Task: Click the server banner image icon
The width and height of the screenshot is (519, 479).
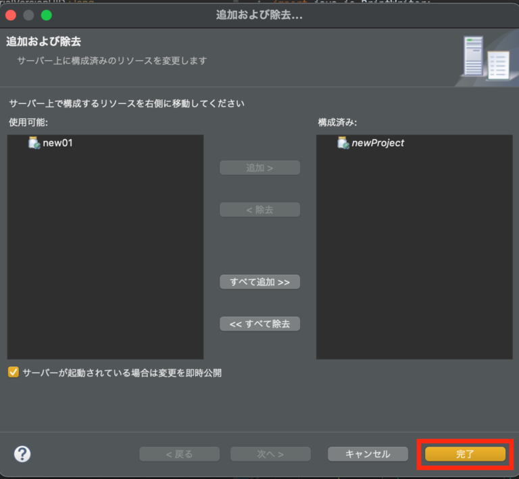Action: point(487,58)
